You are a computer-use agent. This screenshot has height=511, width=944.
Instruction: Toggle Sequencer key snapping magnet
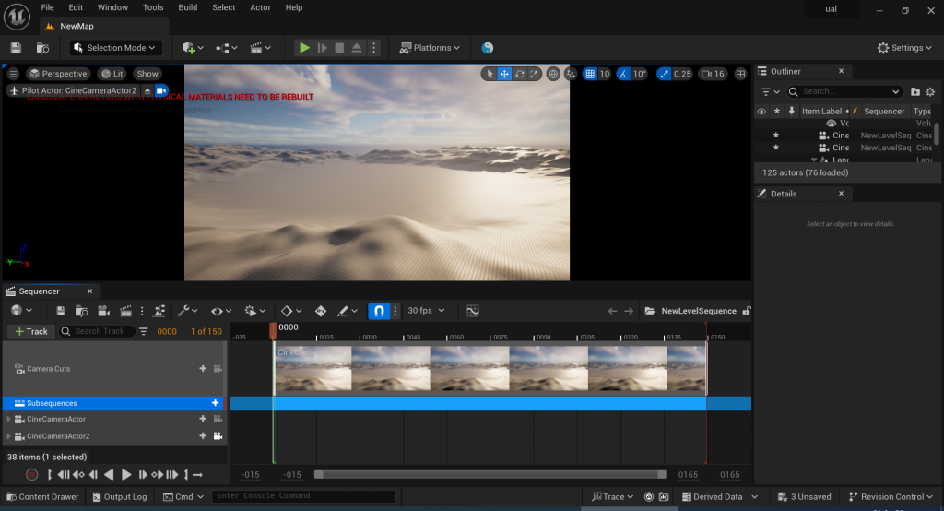[x=378, y=312]
